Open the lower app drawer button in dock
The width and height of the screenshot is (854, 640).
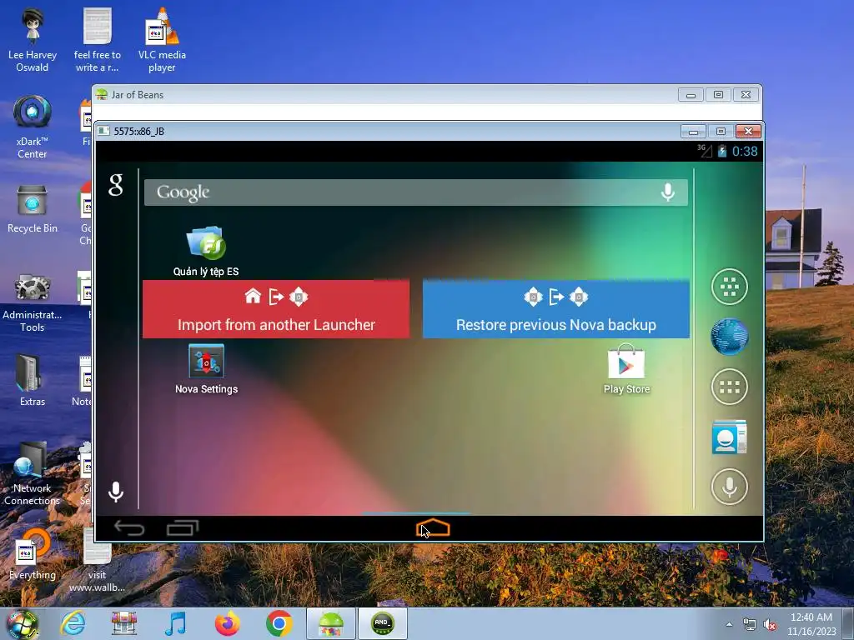(x=729, y=387)
